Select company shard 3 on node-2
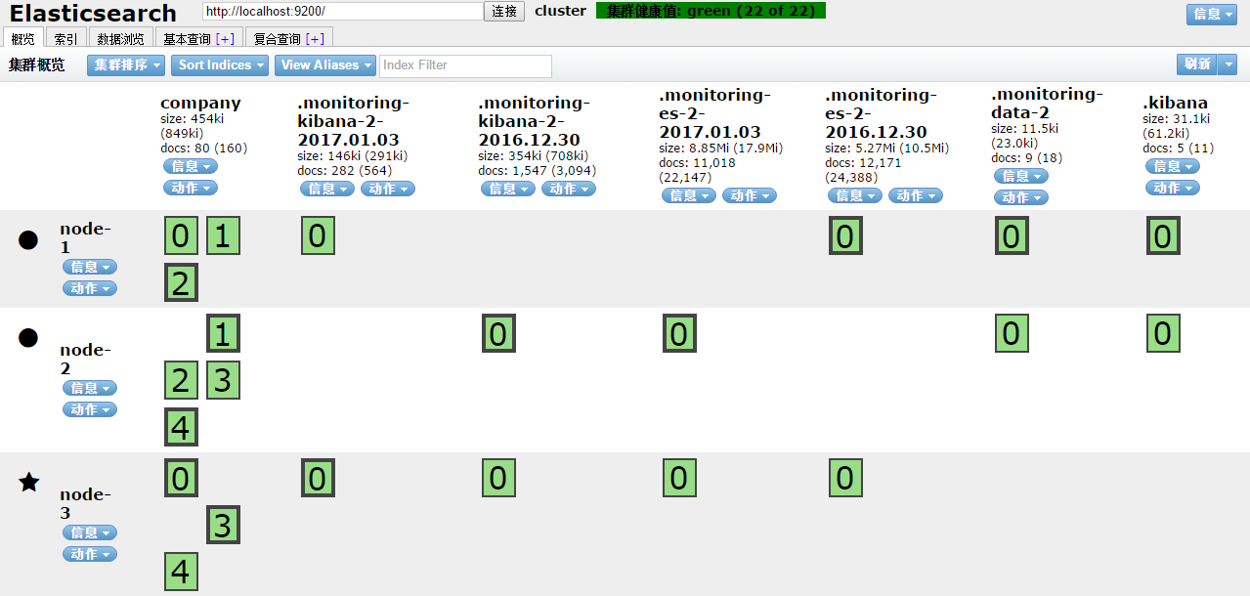1250x596 pixels. click(223, 380)
